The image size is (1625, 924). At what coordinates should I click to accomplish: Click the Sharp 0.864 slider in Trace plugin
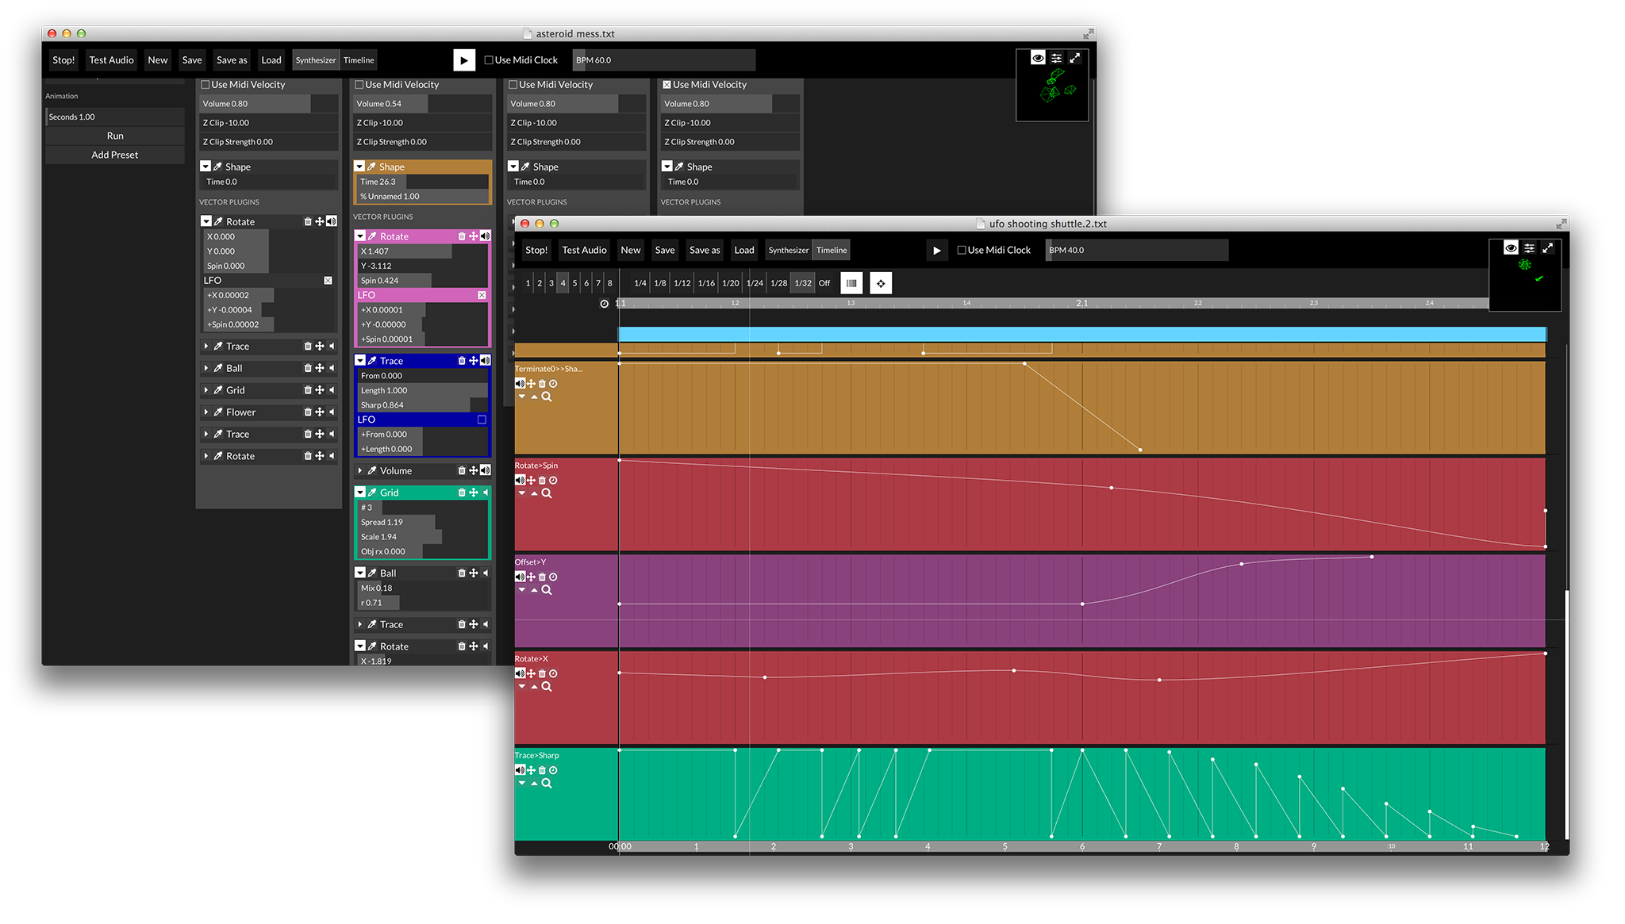421,405
